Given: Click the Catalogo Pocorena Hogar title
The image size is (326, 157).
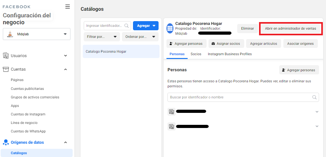Looking at the screenshot, I should pyautogui.click(x=199, y=23).
